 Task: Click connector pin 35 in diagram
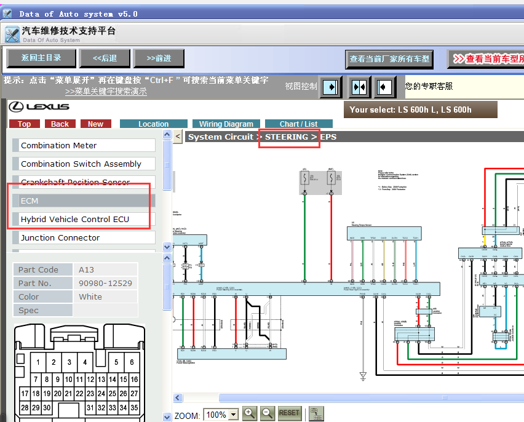tap(134, 408)
